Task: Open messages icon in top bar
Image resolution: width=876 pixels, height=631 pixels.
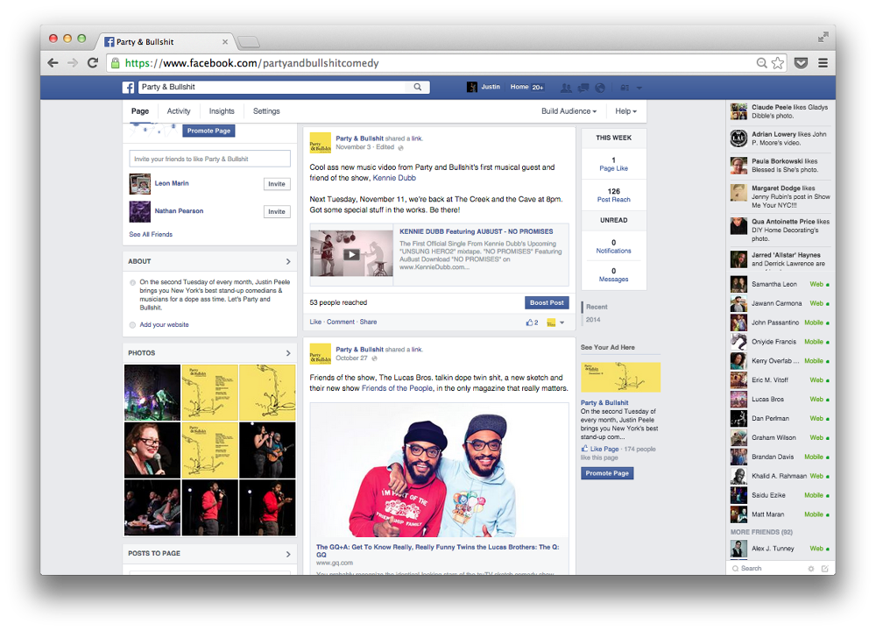Action: [x=583, y=88]
